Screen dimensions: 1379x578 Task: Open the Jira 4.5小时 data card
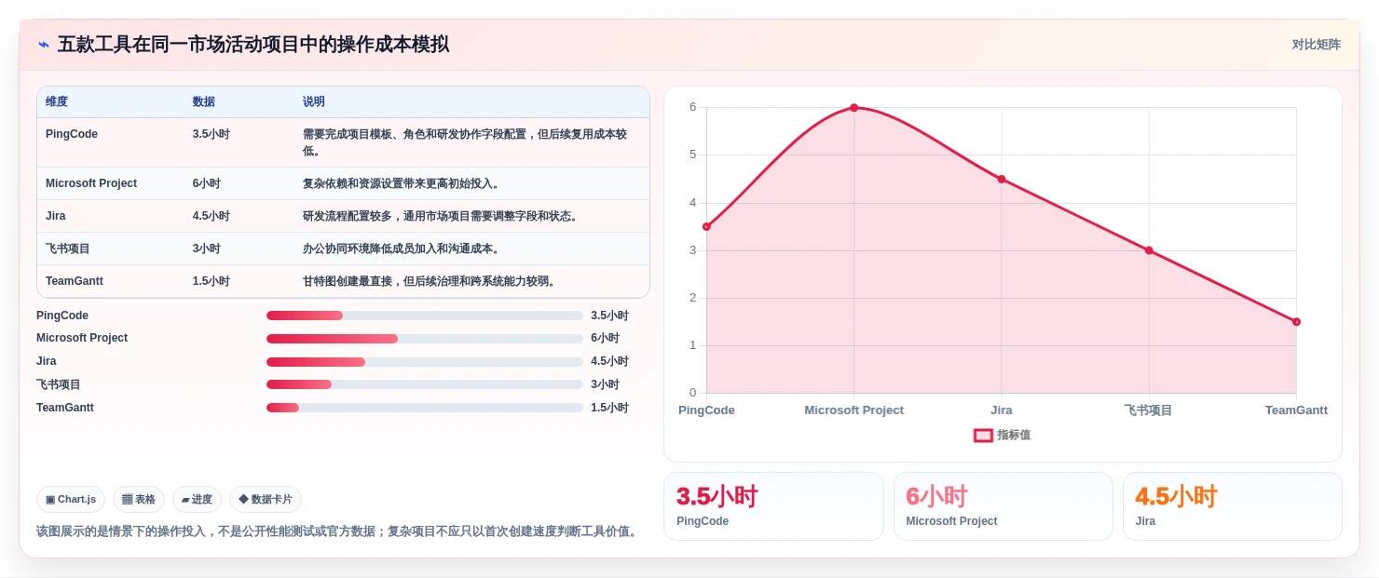click(1233, 506)
